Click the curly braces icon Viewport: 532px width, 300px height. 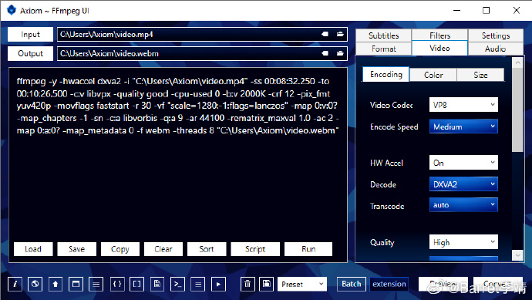click(x=117, y=284)
